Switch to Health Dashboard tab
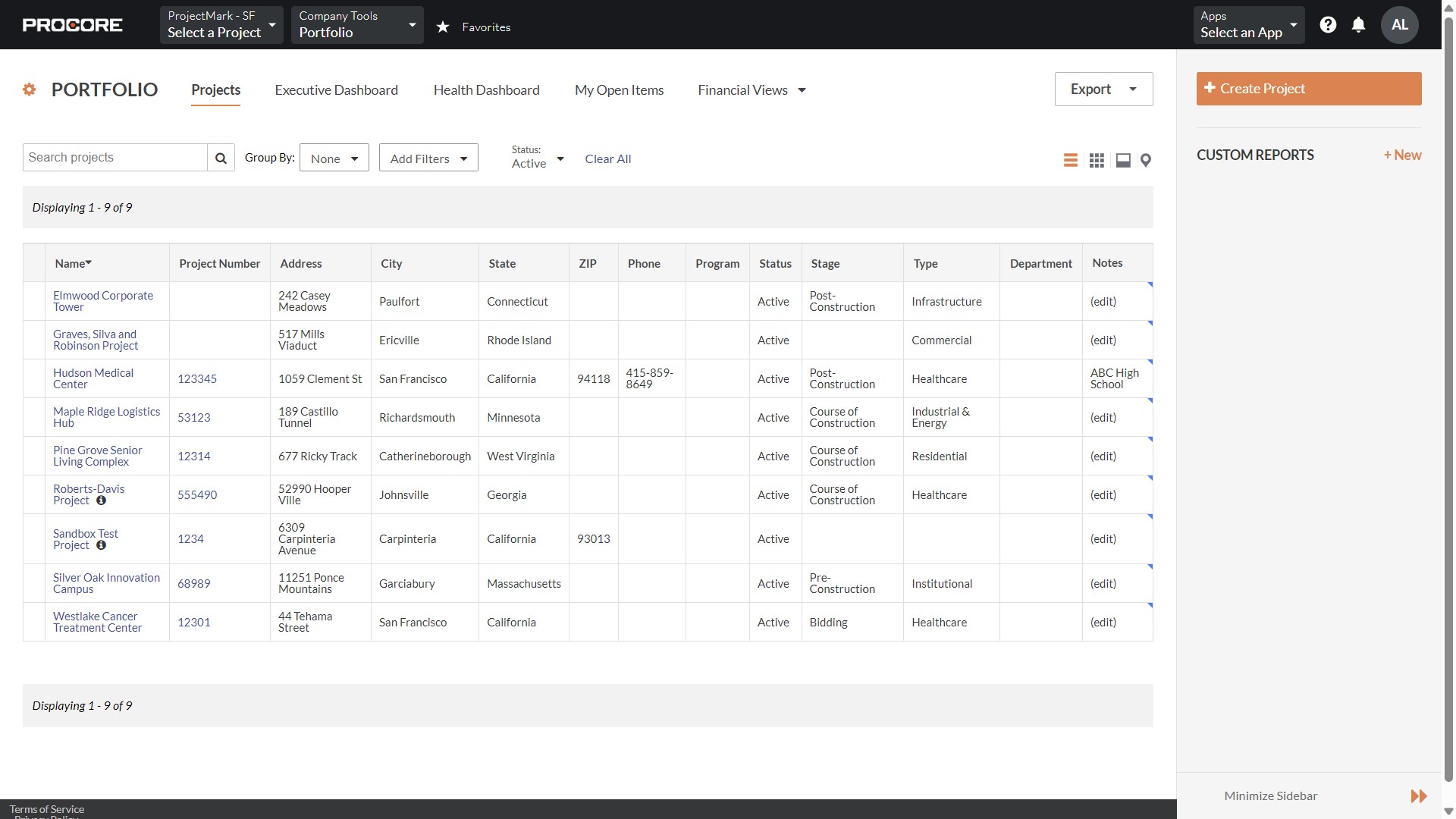The height and width of the screenshot is (819, 1456). pos(486,90)
